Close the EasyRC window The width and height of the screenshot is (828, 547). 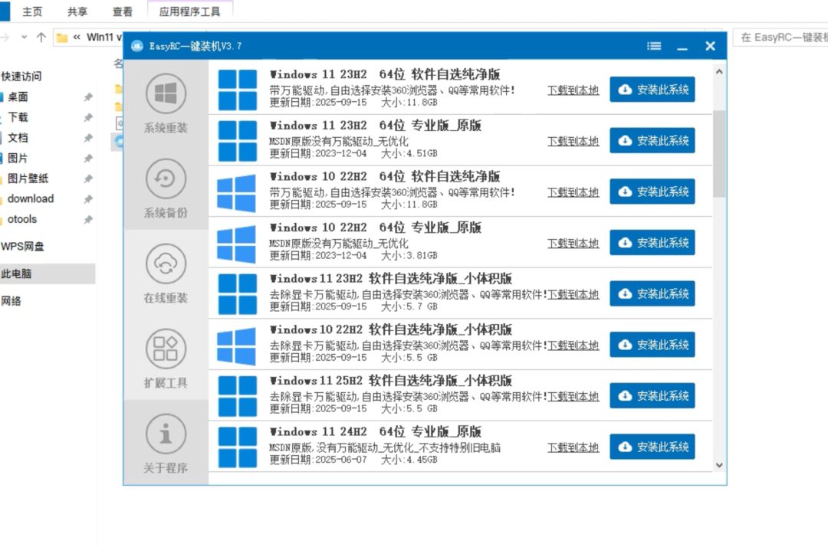tap(710, 46)
